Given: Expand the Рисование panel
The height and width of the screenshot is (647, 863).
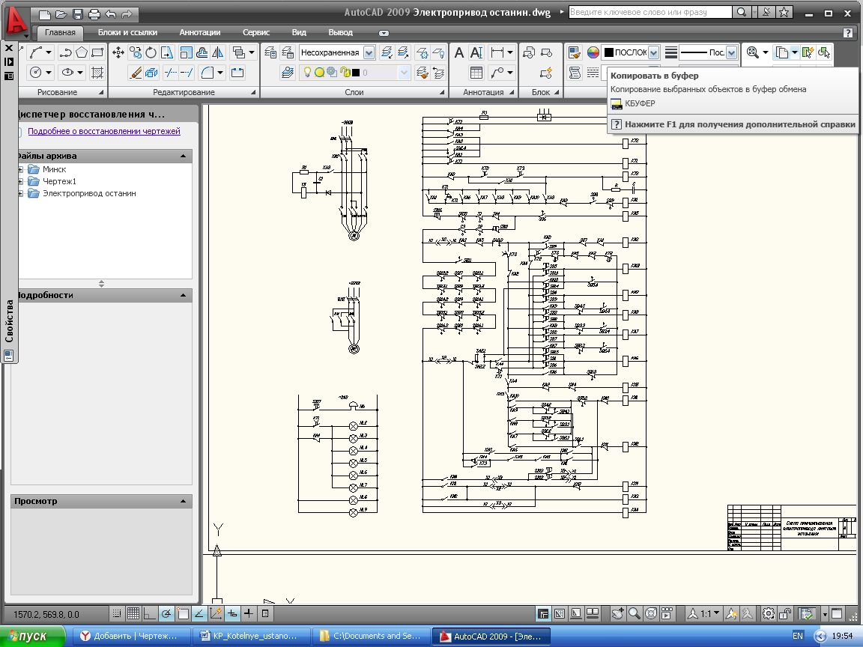Looking at the screenshot, I should (x=101, y=92).
